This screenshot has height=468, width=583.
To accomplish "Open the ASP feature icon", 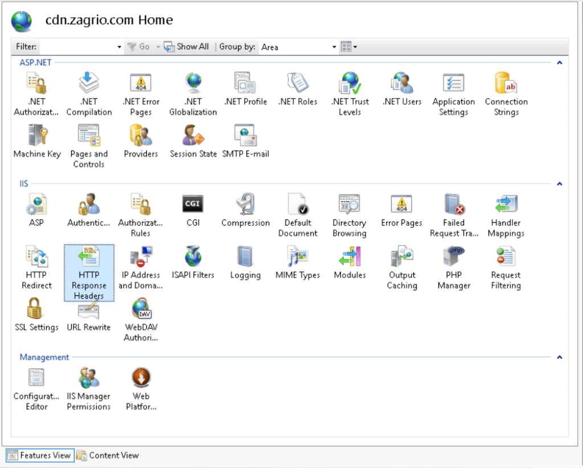I will coord(36,210).
